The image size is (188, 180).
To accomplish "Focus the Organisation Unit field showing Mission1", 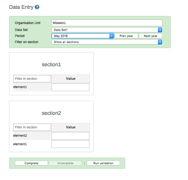I will pos(107,23).
